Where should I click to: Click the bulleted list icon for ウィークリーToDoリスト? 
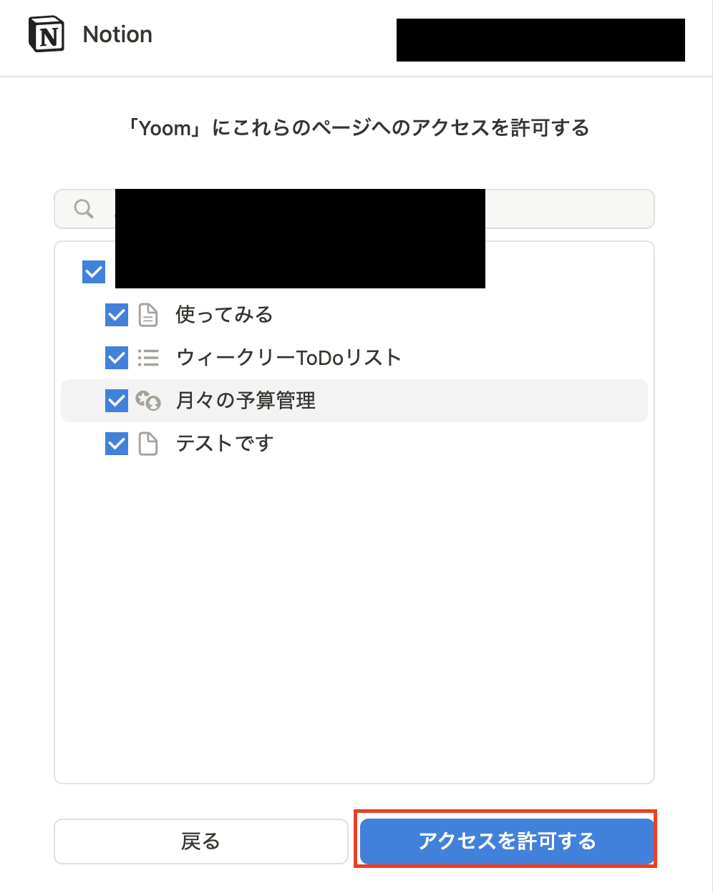[148, 357]
